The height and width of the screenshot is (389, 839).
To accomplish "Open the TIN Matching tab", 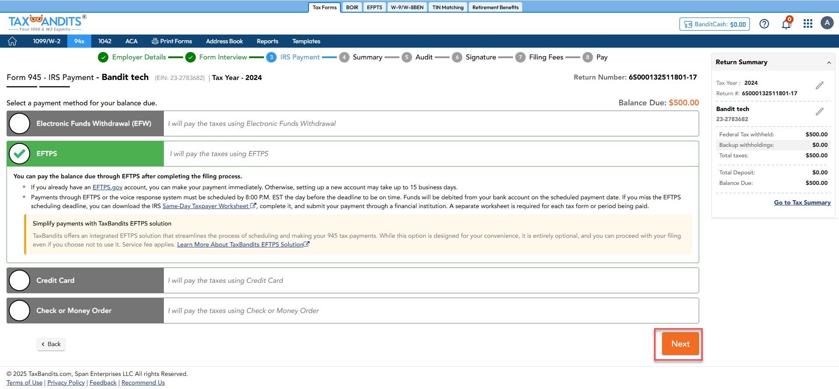I will tap(448, 7).
